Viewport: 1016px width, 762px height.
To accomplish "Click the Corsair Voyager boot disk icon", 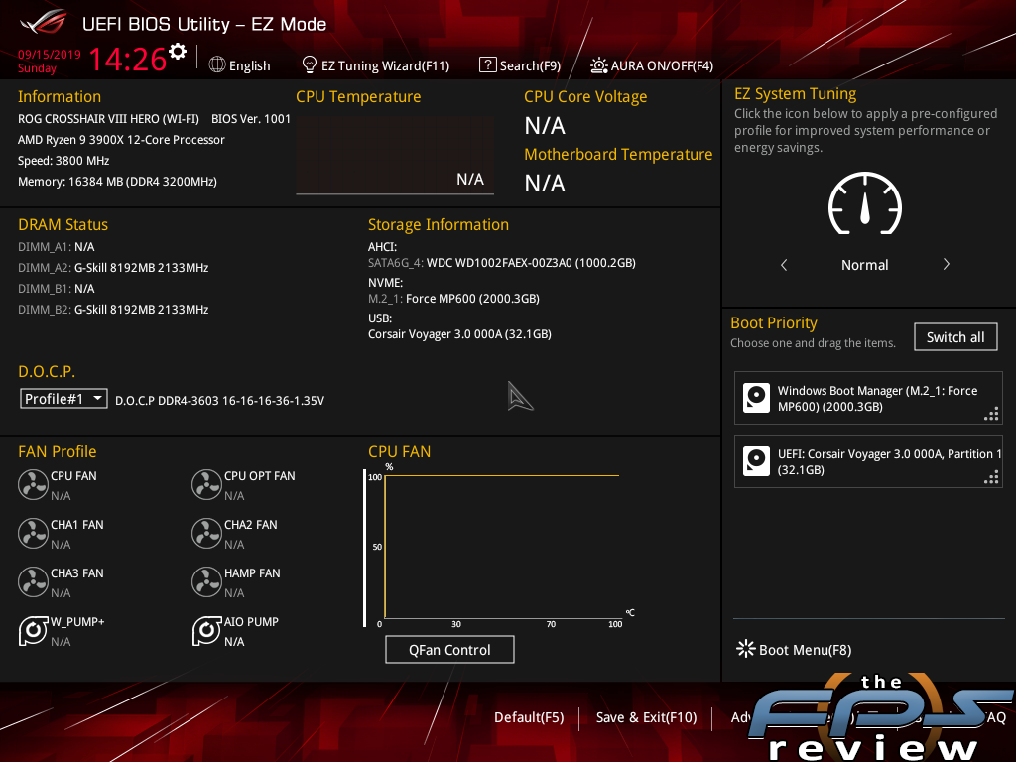I will (x=756, y=461).
